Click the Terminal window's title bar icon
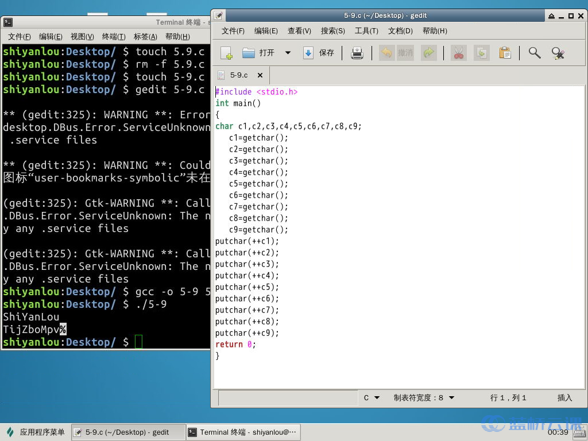588x441 pixels. tap(8, 22)
